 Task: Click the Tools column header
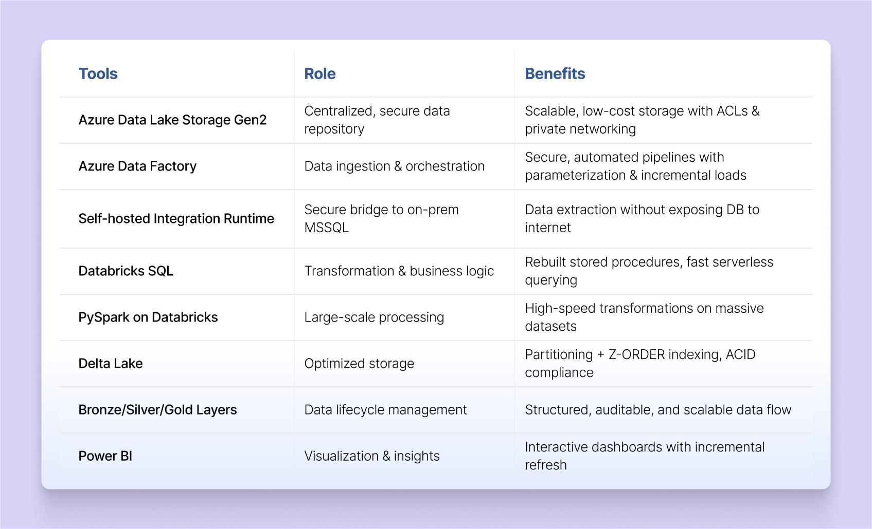point(98,74)
